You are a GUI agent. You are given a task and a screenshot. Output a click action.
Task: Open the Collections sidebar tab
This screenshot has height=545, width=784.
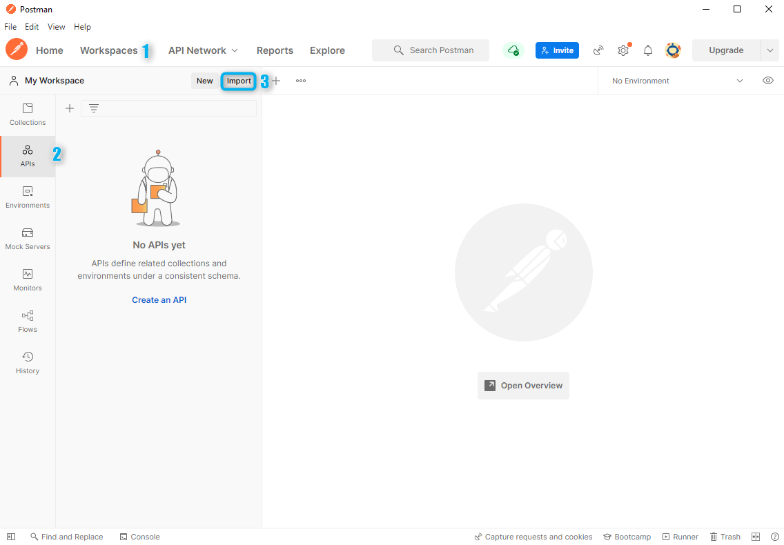point(28,115)
